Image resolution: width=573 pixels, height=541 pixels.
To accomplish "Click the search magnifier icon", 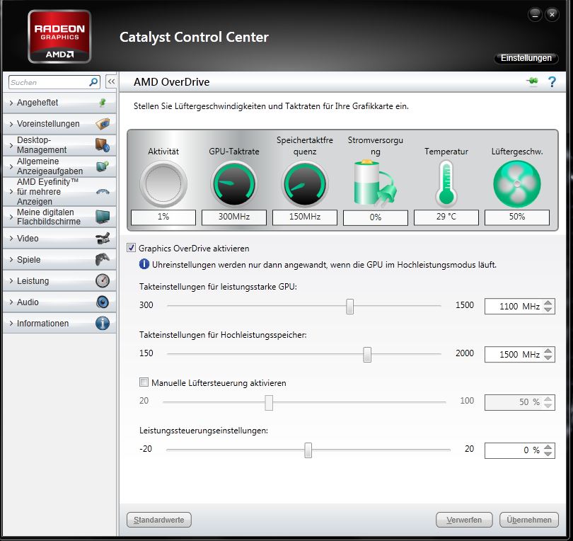I will [x=93, y=82].
